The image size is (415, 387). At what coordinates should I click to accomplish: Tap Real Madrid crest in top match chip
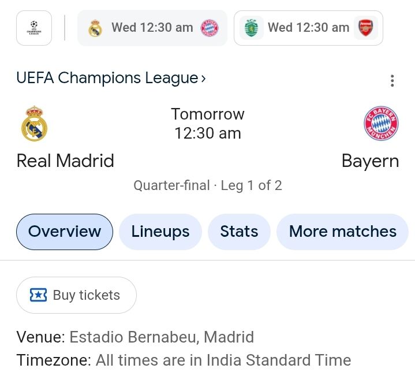point(95,28)
